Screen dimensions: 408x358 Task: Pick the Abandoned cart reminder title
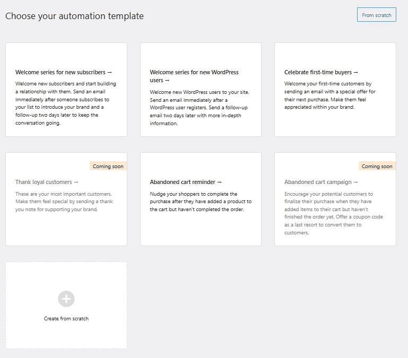(183, 182)
